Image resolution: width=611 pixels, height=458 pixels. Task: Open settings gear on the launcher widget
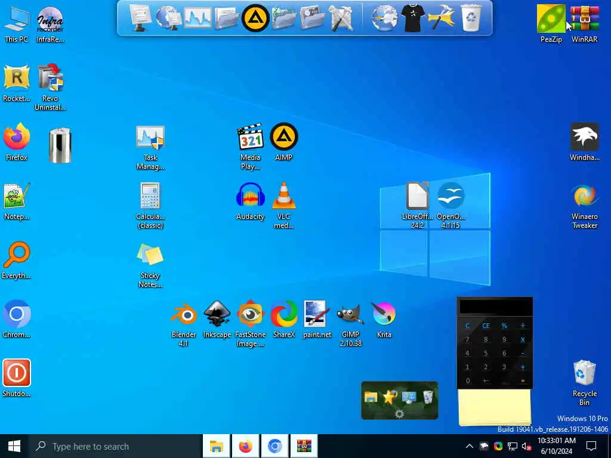tap(399, 414)
